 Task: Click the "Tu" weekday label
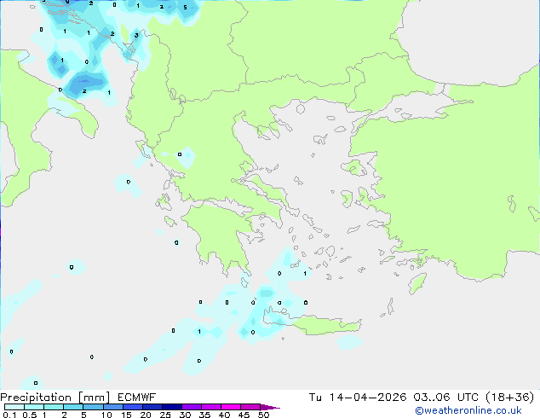315,398
